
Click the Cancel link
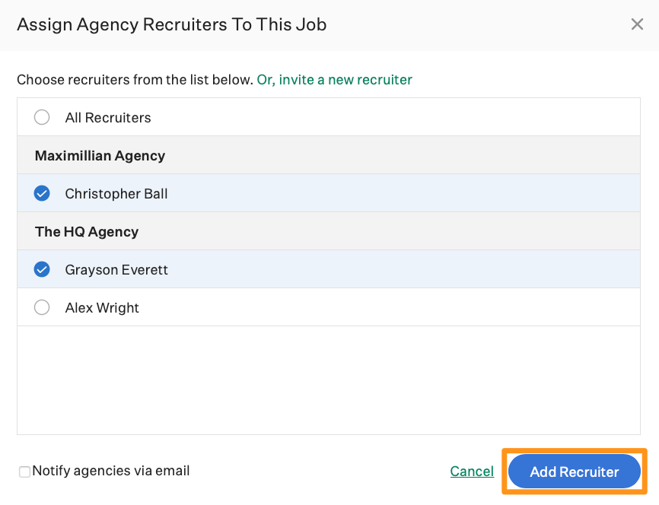point(472,471)
